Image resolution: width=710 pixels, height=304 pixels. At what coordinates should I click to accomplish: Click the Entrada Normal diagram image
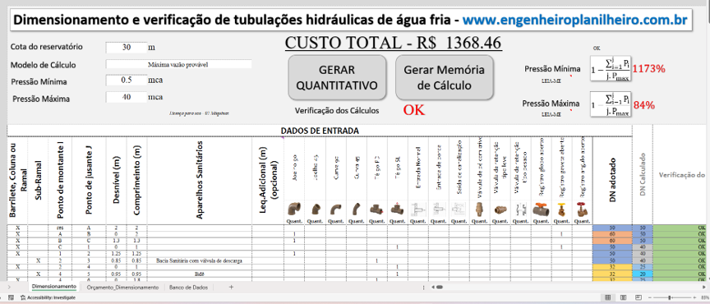tap(418, 210)
